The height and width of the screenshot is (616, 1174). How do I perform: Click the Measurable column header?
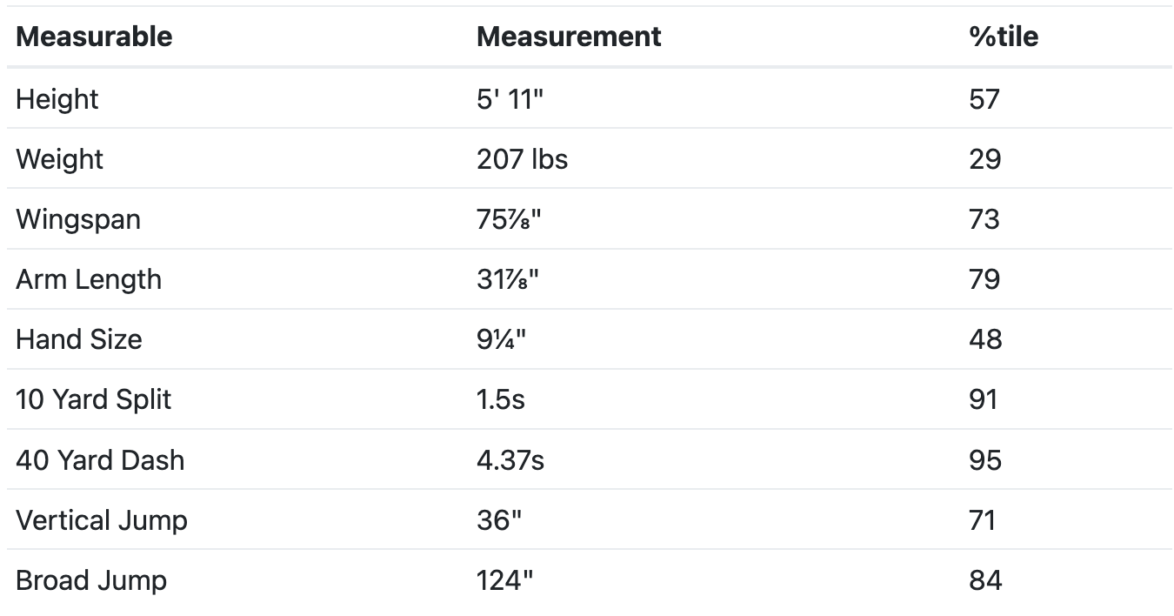tap(94, 37)
